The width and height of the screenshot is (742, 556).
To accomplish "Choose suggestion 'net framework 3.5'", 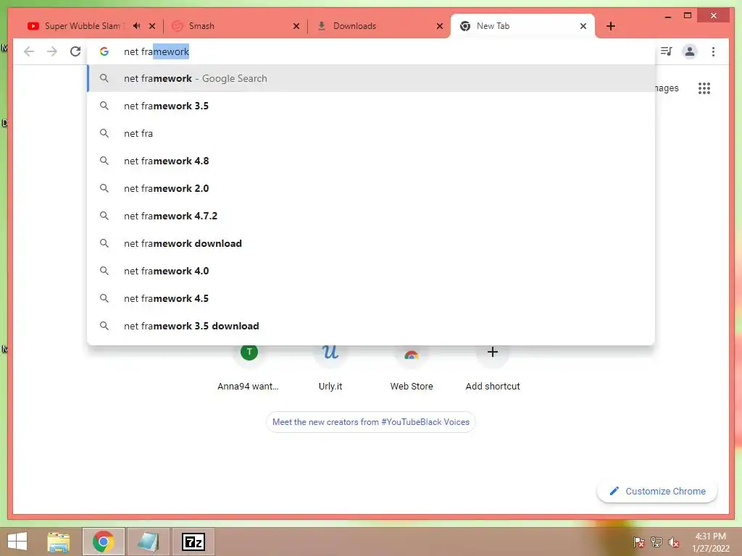I will pyautogui.click(x=372, y=106).
